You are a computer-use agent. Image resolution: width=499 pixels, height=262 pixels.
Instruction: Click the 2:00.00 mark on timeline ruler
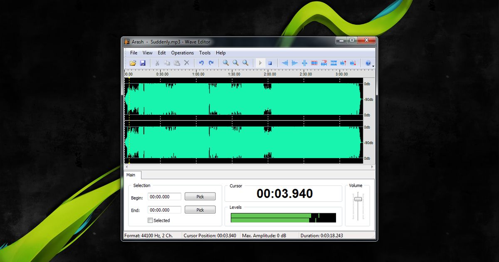point(269,74)
